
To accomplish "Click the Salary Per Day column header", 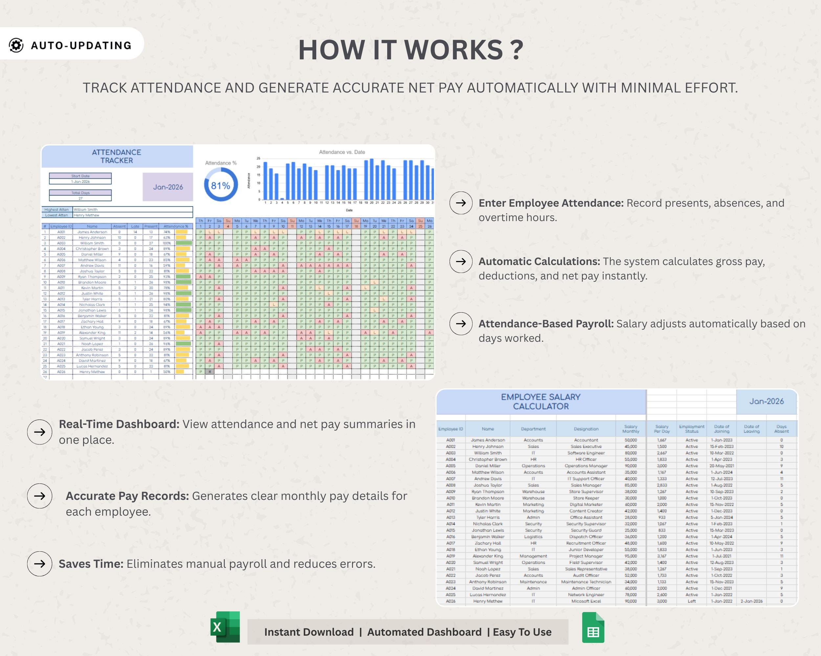I will [662, 429].
